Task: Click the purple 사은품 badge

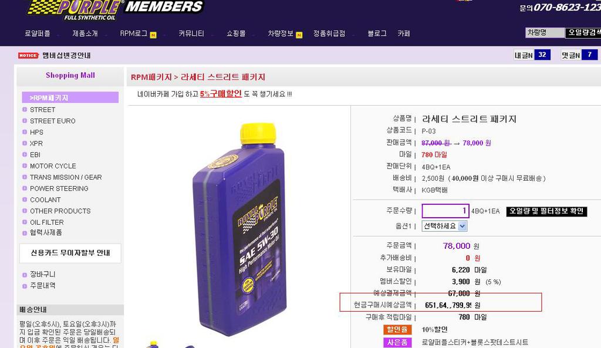Action: click(x=397, y=342)
